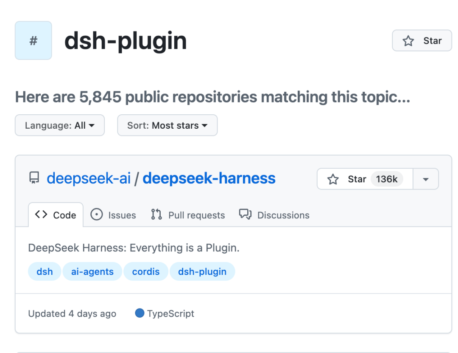Viewport: 458px width, 353px height.
Task: Click the dsh topic tag
Action: 45,271
